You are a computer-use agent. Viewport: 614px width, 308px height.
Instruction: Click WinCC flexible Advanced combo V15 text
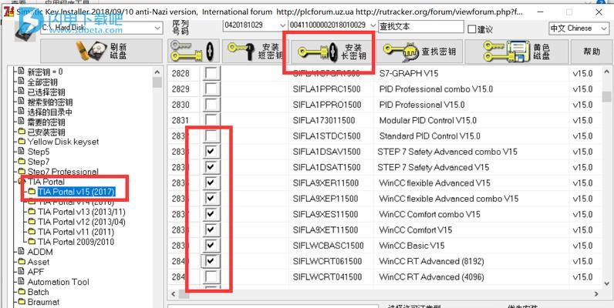(x=449, y=199)
